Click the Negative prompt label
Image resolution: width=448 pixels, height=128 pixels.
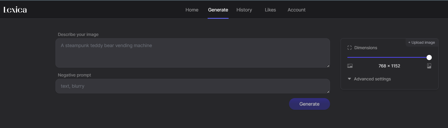(x=74, y=75)
